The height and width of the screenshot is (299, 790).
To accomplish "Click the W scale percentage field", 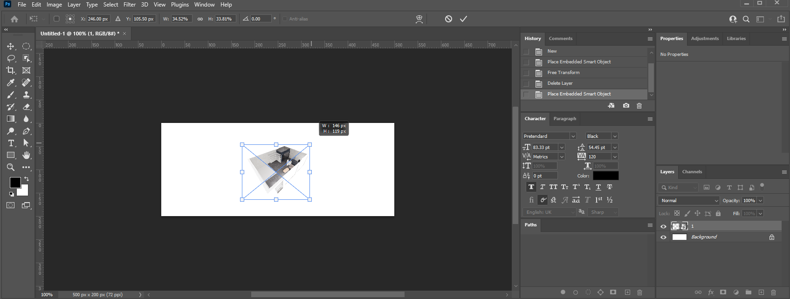I will pyautogui.click(x=181, y=19).
